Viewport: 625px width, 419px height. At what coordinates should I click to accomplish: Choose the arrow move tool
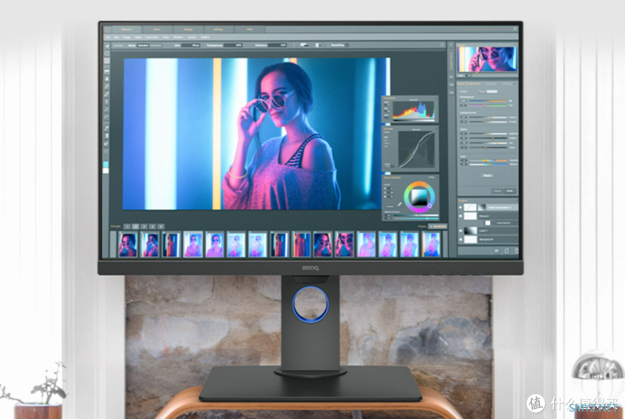click(107, 46)
